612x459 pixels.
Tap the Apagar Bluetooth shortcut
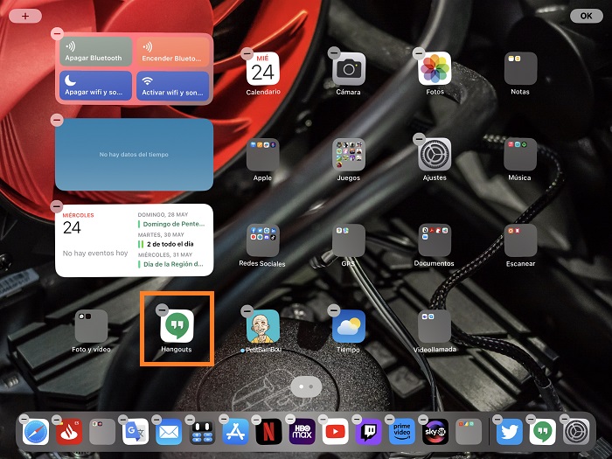pyautogui.click(x=96, y=52)
